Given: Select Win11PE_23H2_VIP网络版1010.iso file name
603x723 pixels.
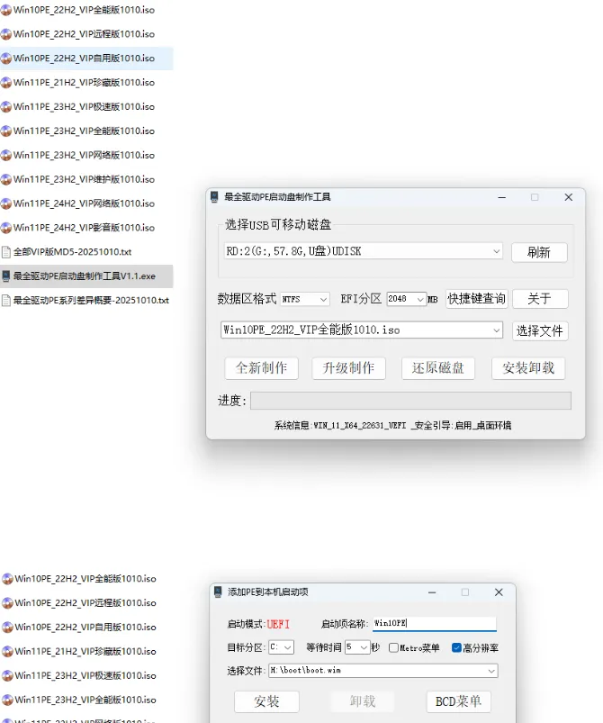Looking at the screenshot, I should 84,155.
